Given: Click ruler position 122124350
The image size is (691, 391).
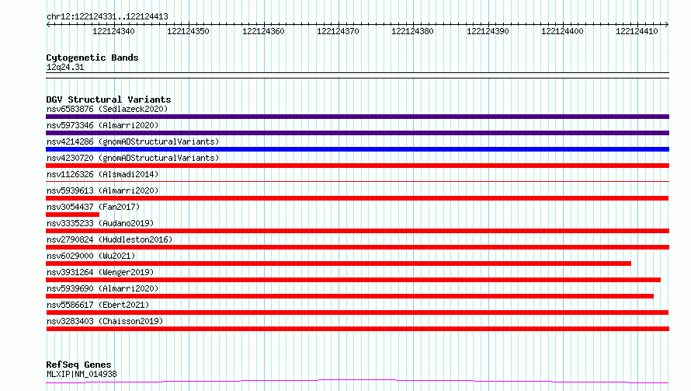Looking at the screenshot, I should pyautogui.click(x=188, y=31).
